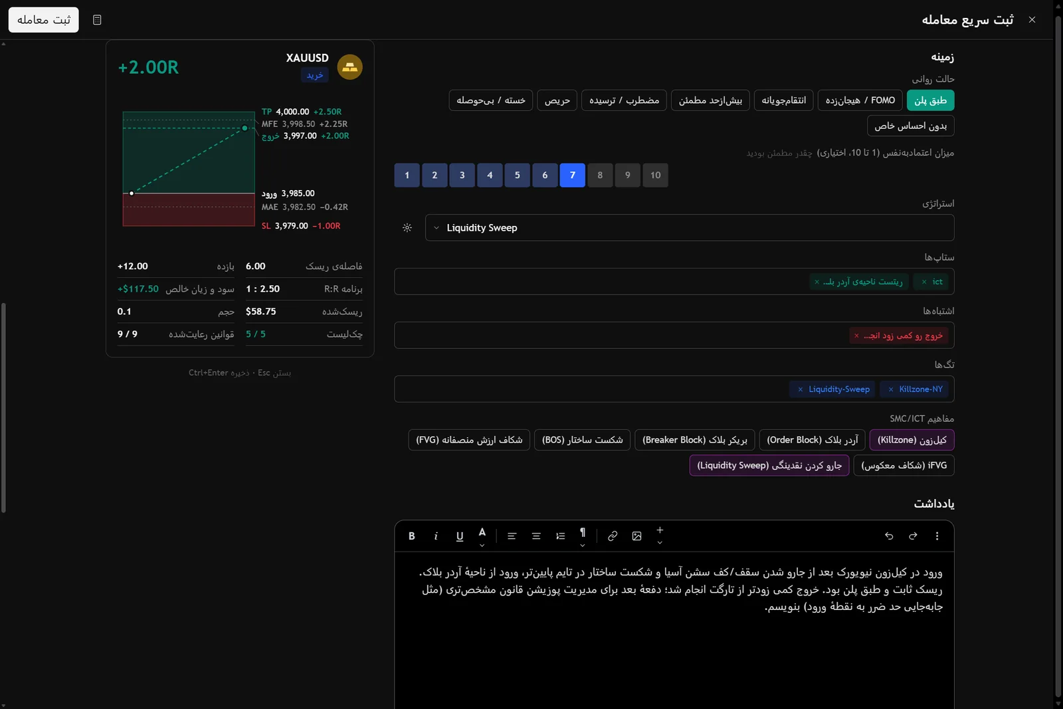
Task: Click inside the notes text area
Action: [x=674, y=630]
